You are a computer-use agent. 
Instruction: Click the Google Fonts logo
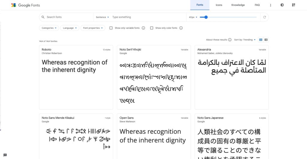[25, 5]
